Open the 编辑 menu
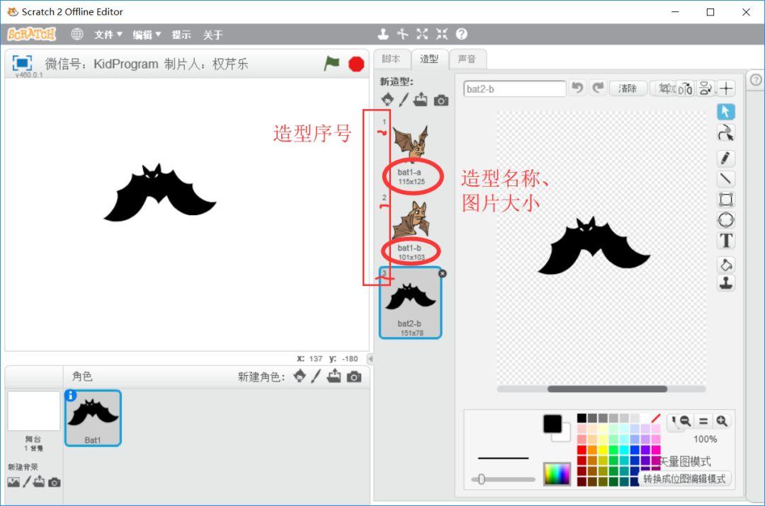Image resolution: width=765 pixels, height=506 pixels. point(147,35)
